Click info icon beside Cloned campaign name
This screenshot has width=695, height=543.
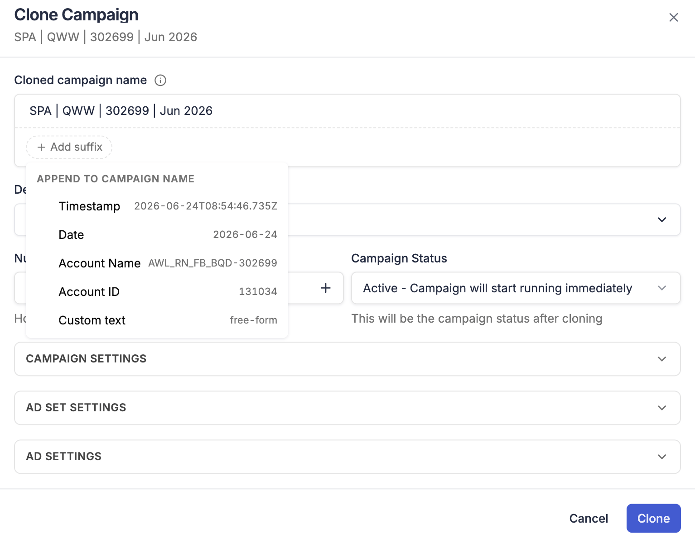[x=160, y=80]
